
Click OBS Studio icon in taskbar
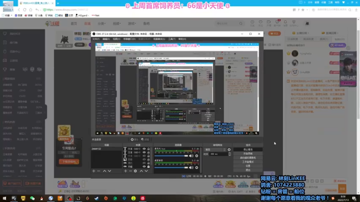(69, 198)
